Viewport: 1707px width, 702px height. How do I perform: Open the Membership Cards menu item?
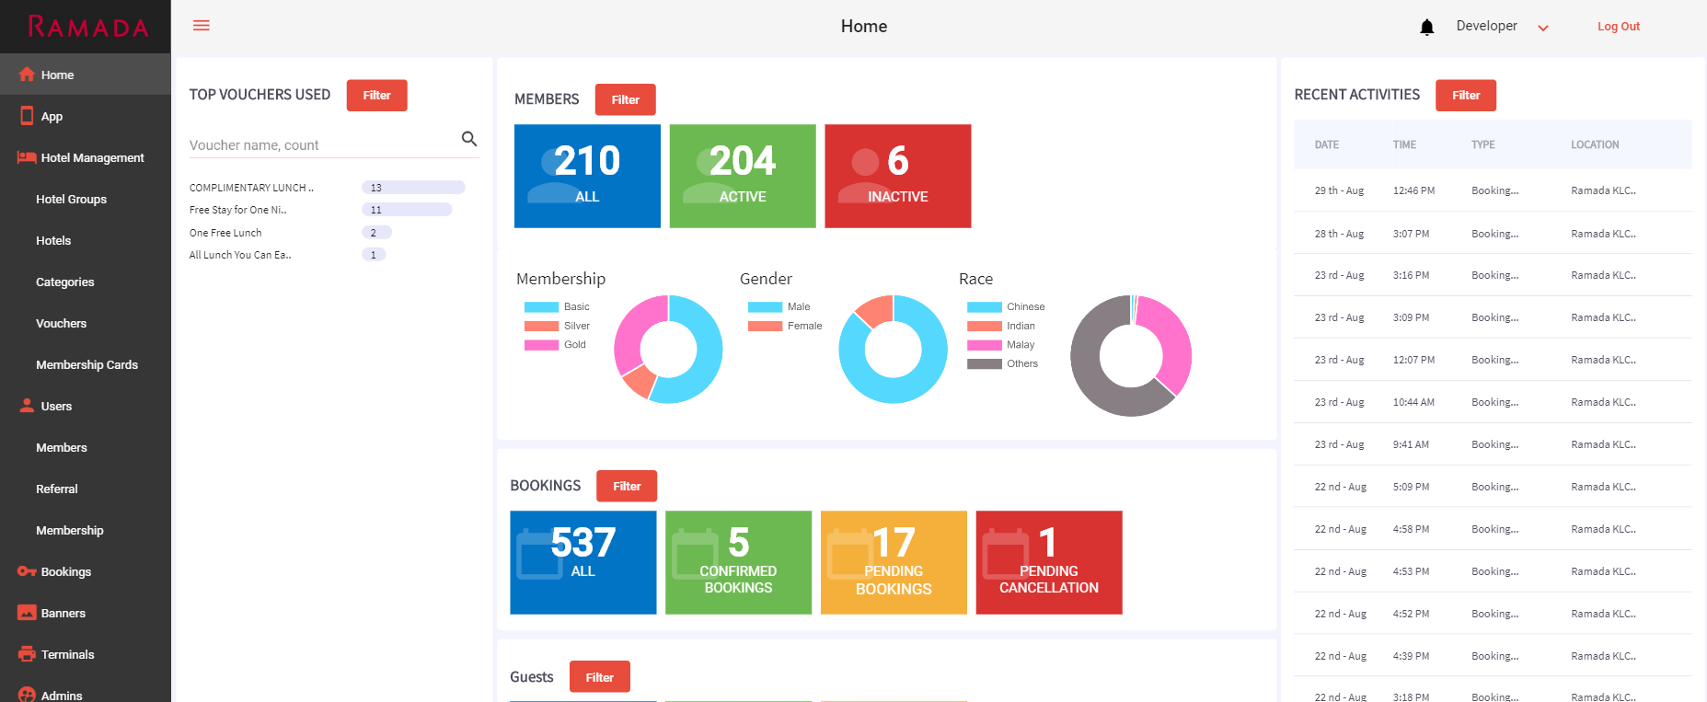click(x=86, y=364)
